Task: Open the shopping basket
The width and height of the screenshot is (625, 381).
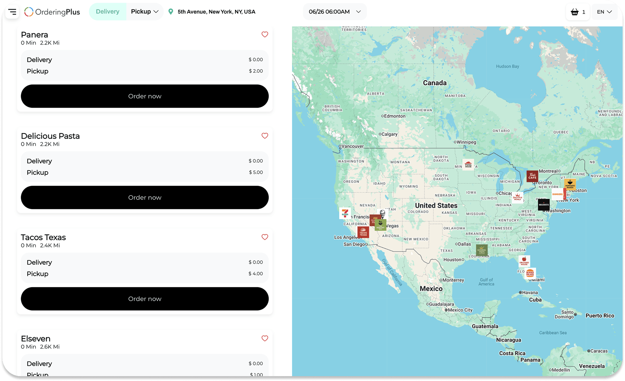Action: (x=577, y=12)
